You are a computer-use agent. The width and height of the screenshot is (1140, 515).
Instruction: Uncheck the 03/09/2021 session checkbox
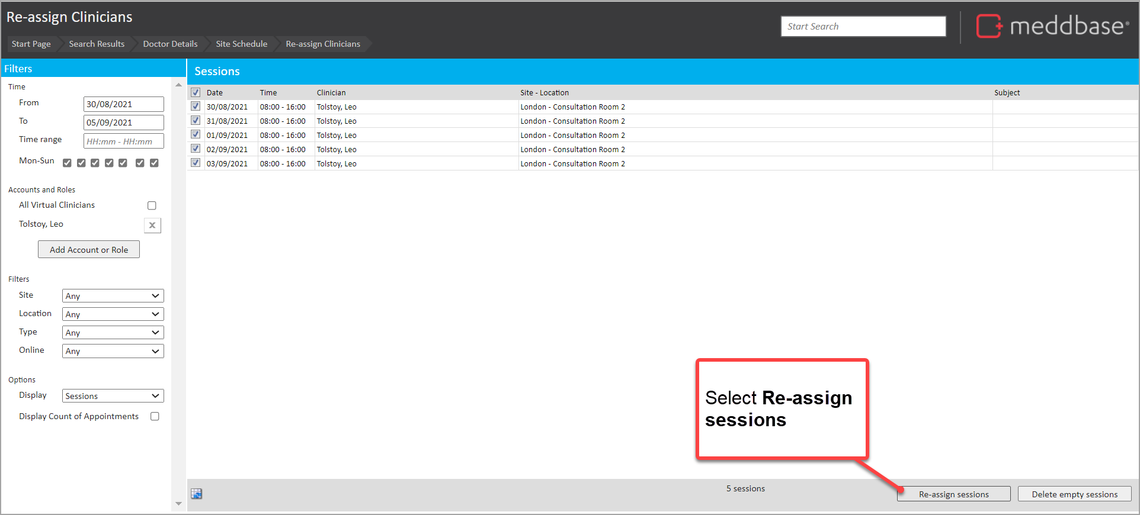[x=196, y=163]
